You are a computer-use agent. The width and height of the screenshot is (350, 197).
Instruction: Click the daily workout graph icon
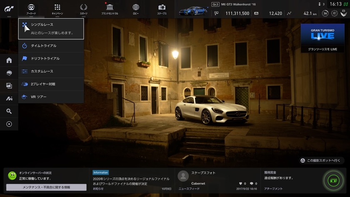[x=289, y=13]
